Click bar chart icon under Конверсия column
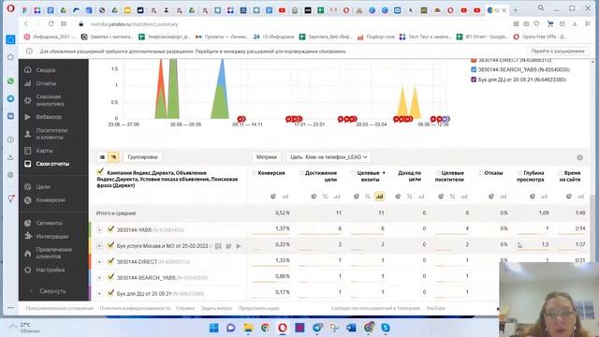 [x=285, y=197]
